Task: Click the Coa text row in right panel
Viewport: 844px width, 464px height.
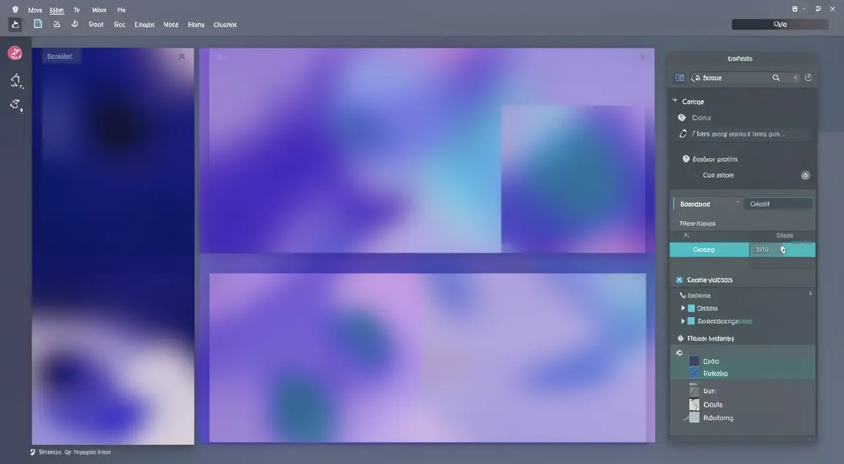Action: point(718,175)
